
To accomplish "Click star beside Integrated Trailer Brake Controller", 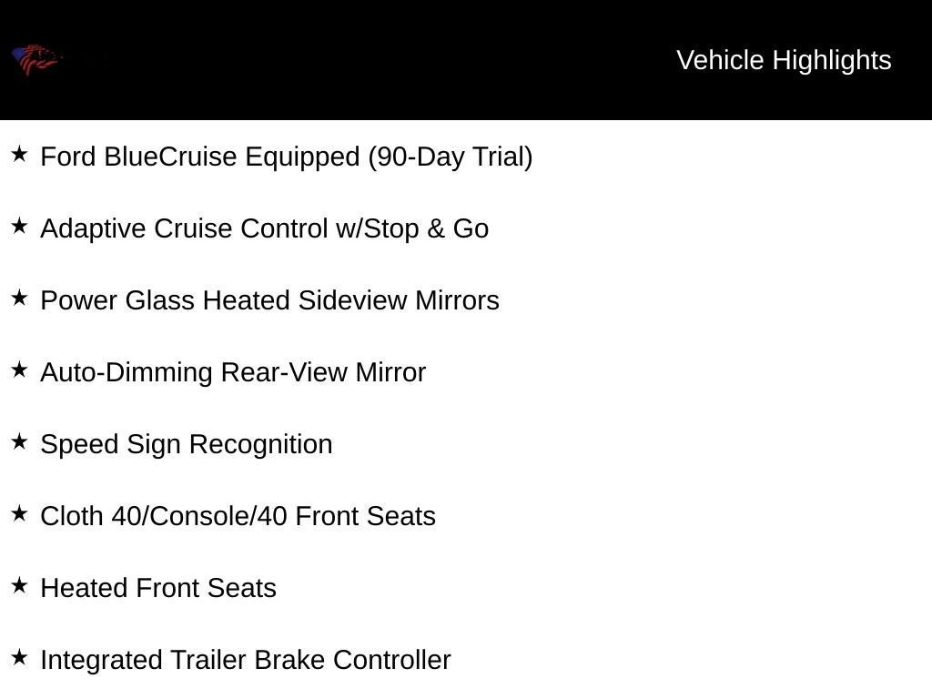I will pos(20,657).
